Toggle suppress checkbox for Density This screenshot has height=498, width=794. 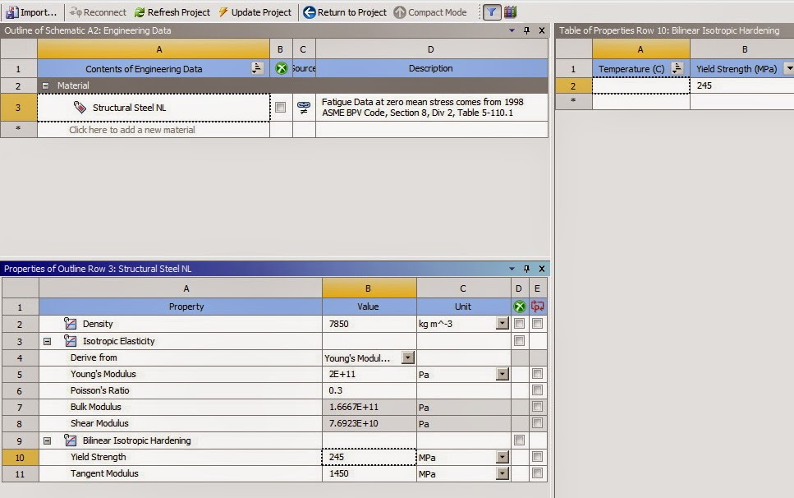pos(519,323)
